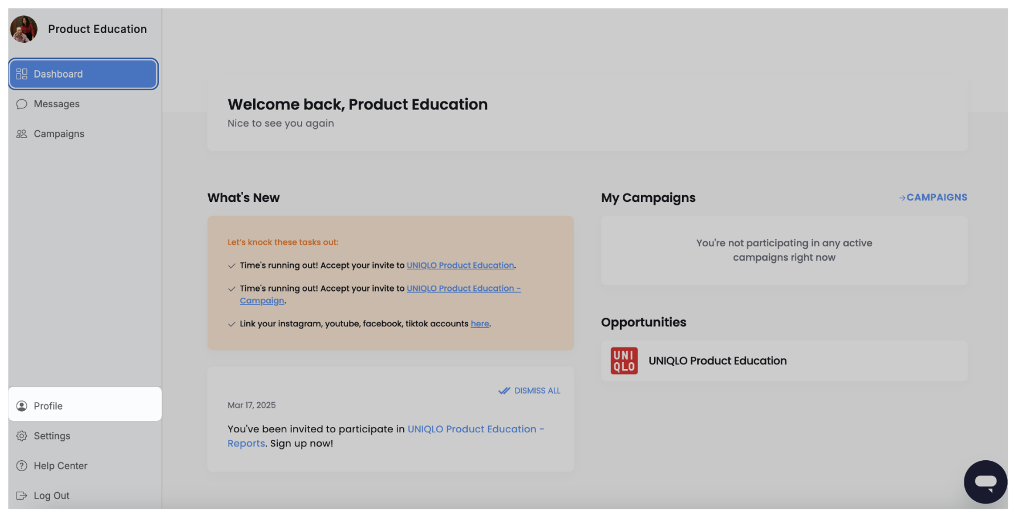
Task: Click the user avatar photo
Action: tap(24, 29)
